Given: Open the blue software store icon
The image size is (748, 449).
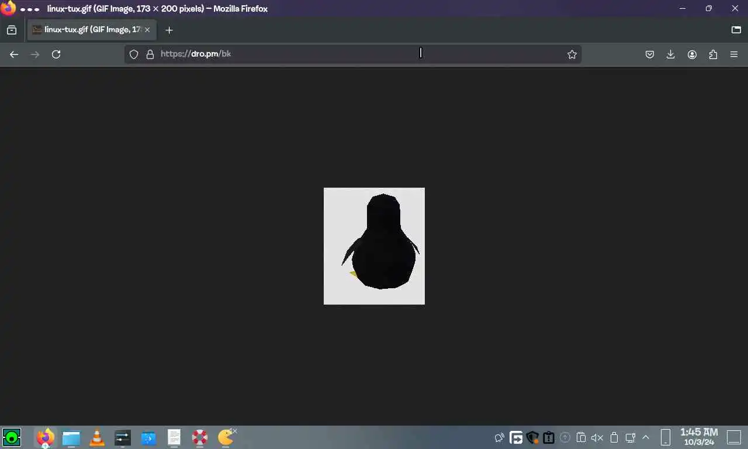Looking at the screenshot, I should click(148, 437).
